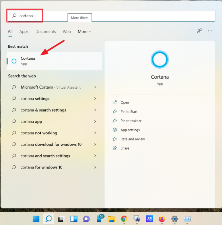Choose Open in the Cortana actions

(125, 102)
